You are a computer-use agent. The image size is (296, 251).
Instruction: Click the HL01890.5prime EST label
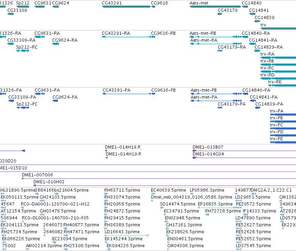[18, 190]
